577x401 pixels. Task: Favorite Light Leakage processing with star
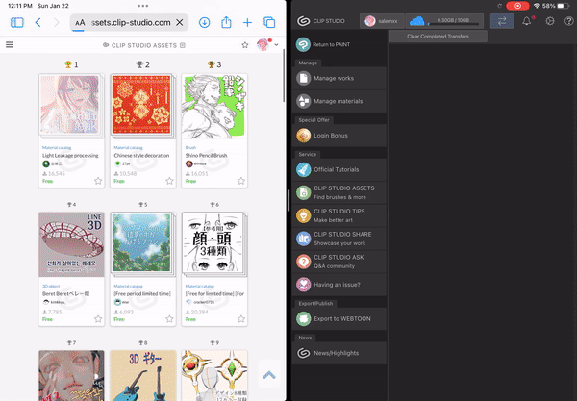tap(98, 181)
